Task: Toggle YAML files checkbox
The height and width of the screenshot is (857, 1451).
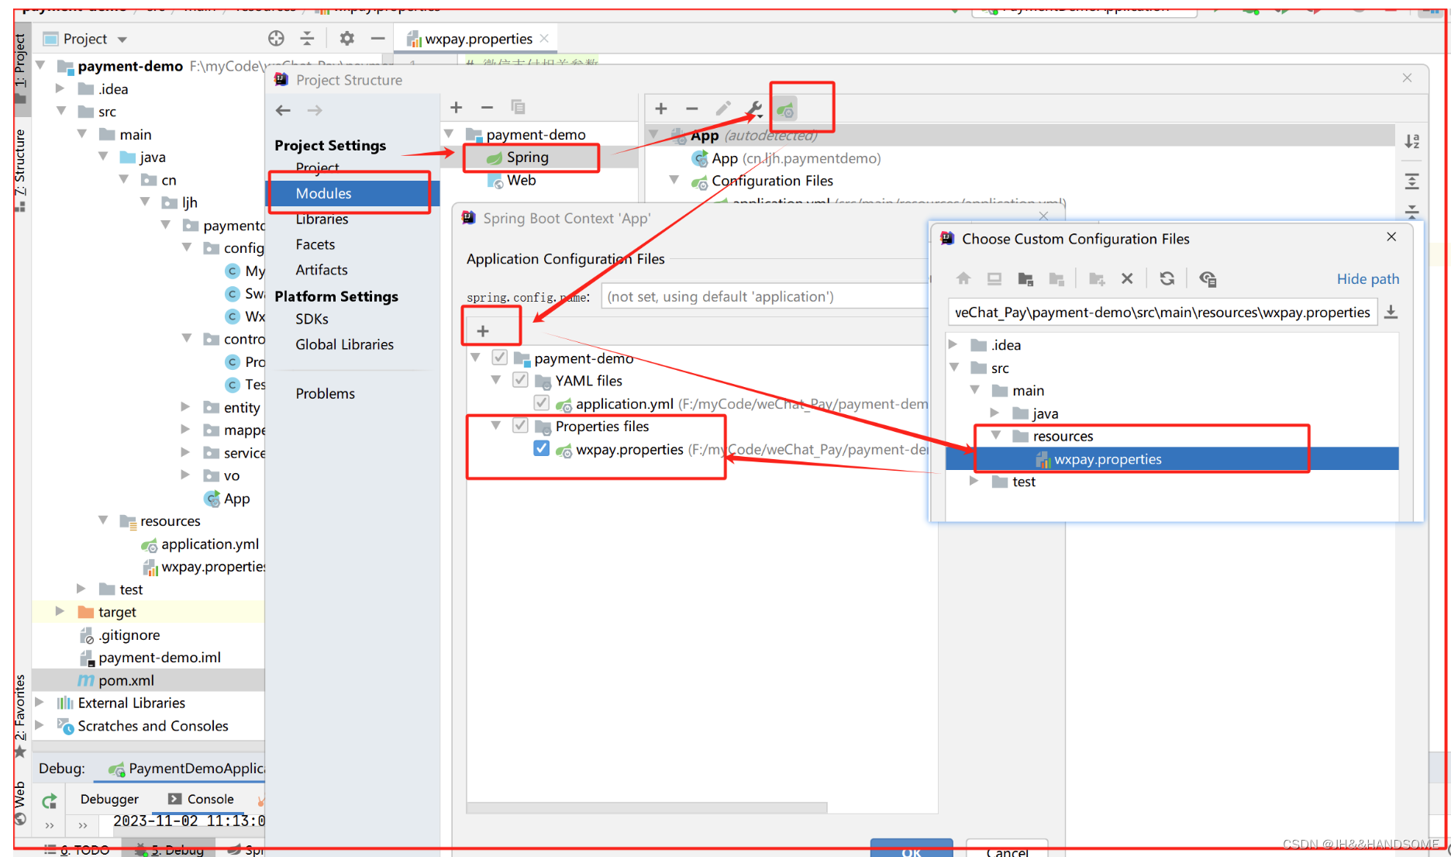Action: pyautogui.click(x=521, y=380)
